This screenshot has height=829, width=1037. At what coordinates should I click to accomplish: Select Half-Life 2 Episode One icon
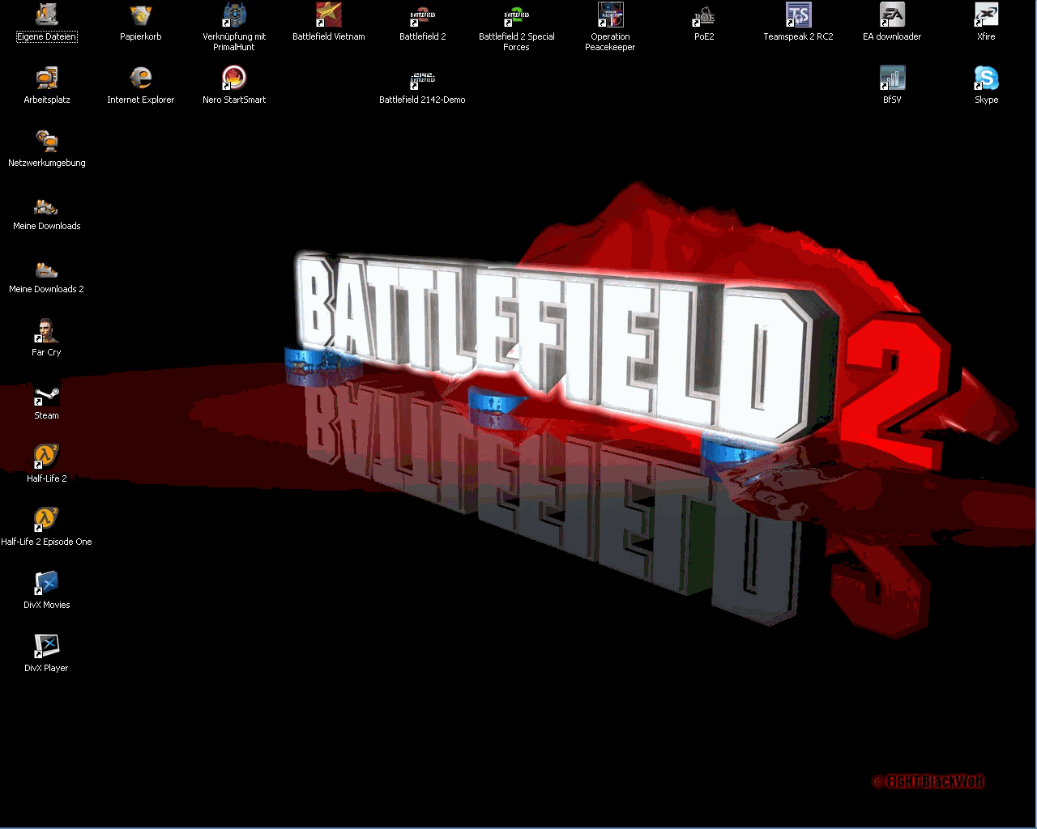(47, 520)
